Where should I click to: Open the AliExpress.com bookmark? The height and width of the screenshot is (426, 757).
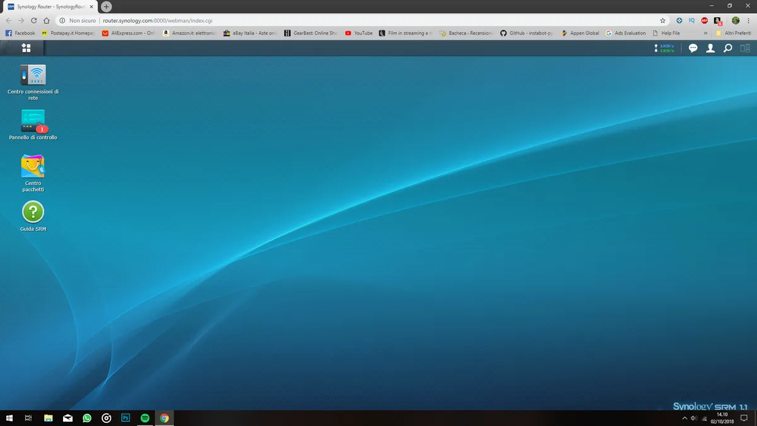tap(129, 33)
